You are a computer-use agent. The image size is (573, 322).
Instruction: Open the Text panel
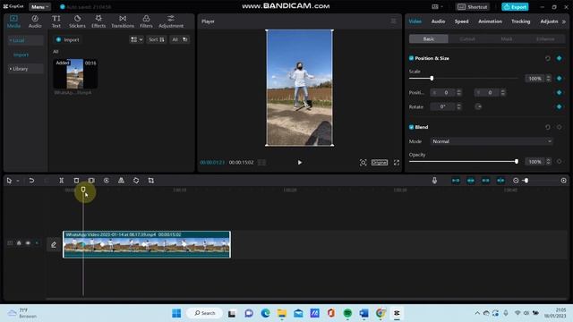pyautogui.click(x=56, y=21)
